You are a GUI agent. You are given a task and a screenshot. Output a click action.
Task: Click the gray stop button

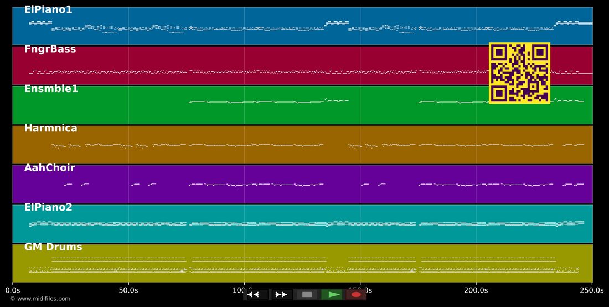click(x=307, y=295)
